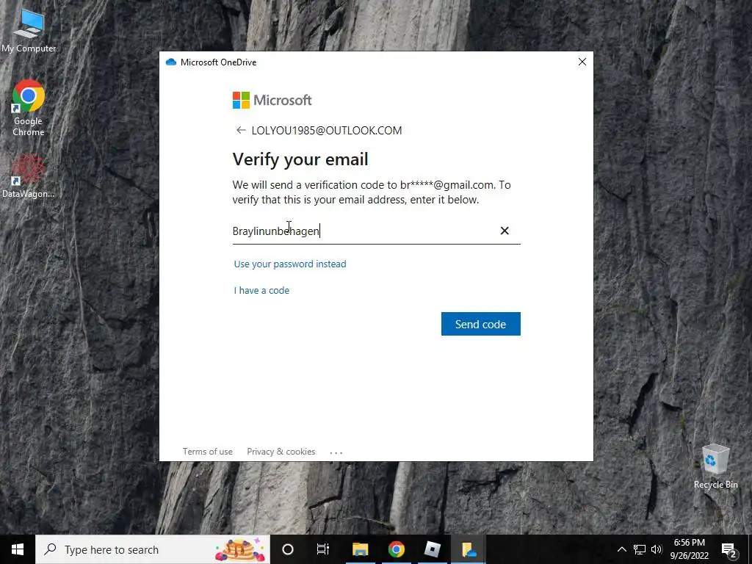Image resolution: width=752 pixels, height=564 pixels.
Task: Select 'Use your password instead' link
Action: coord(290,264)
